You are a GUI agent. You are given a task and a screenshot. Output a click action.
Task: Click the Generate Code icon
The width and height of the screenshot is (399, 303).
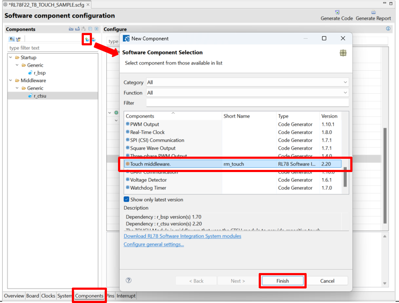[337, 12]
